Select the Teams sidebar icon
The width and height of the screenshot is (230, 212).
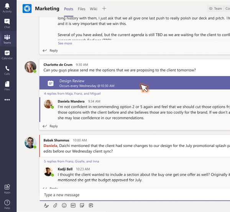pos(7,39)
